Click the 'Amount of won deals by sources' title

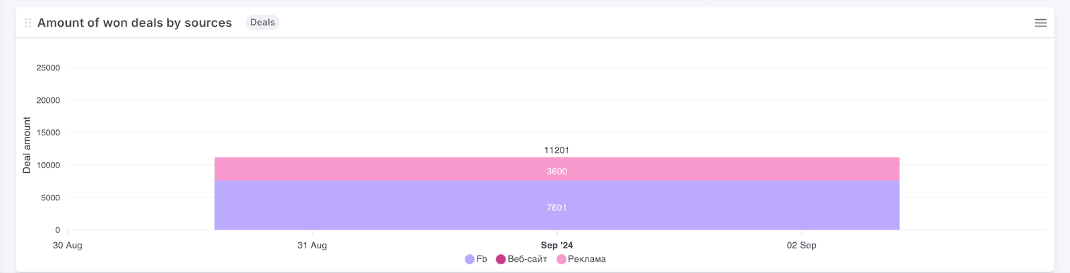(134, 23)
